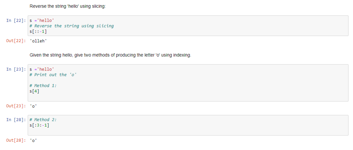
Task: Click the s[:3:-1] code line
Action: click(x=39, y=125)
